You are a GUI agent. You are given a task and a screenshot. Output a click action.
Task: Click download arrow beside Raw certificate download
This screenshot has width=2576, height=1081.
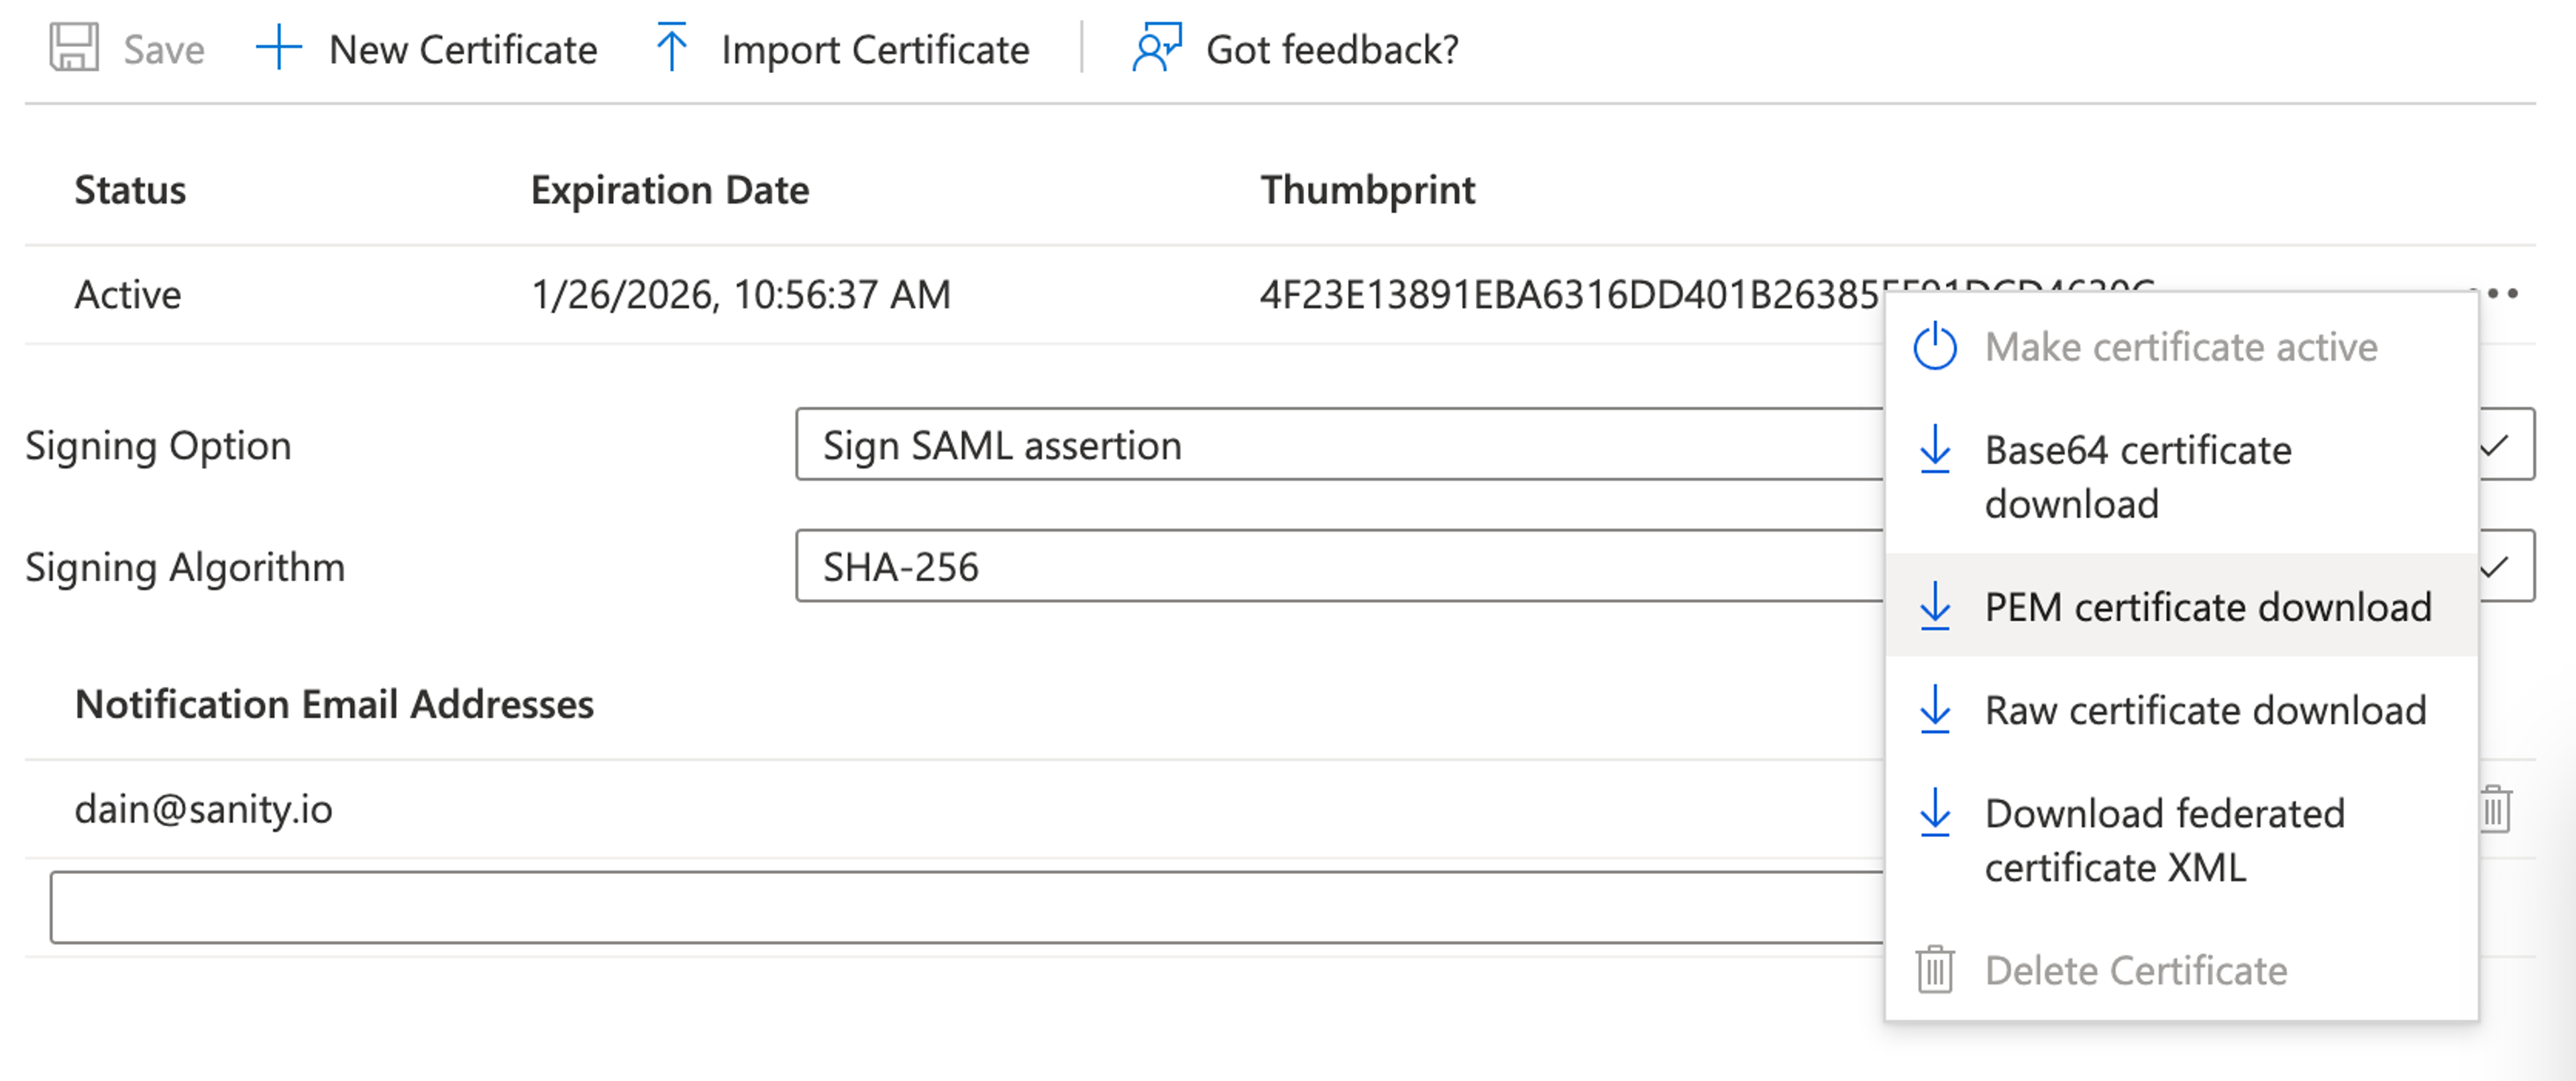[1935, 710]
